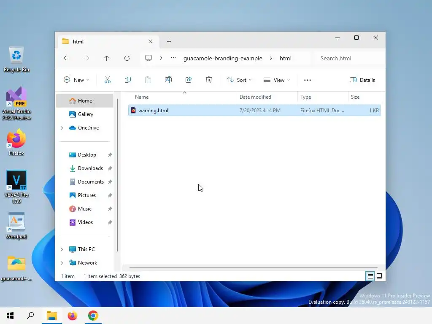Open the Windows Start menu

coord(10,316)
